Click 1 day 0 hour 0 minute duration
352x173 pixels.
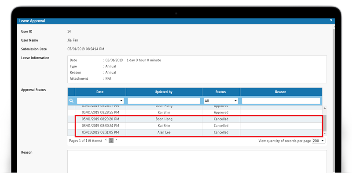pyautogui.click(x=144, y=60)
